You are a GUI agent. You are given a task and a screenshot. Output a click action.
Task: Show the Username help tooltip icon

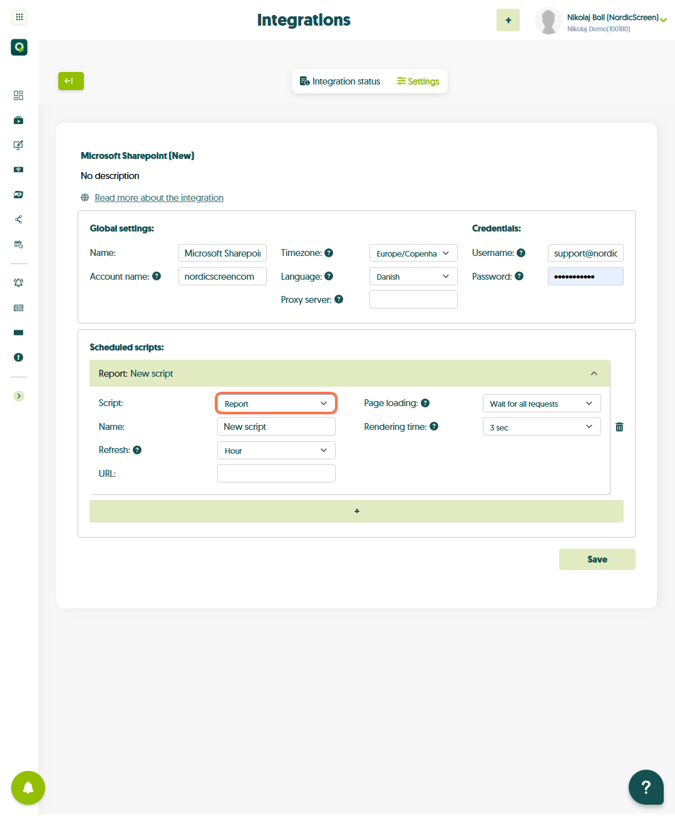(521, 253)
